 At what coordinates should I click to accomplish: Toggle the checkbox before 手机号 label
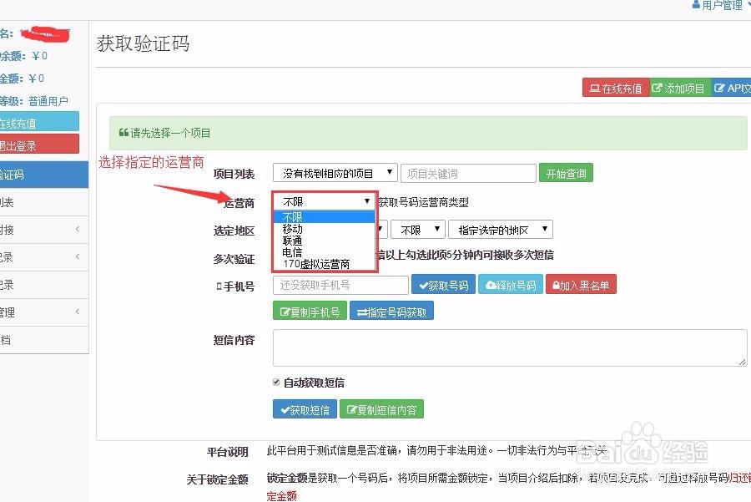click(219, 285)
